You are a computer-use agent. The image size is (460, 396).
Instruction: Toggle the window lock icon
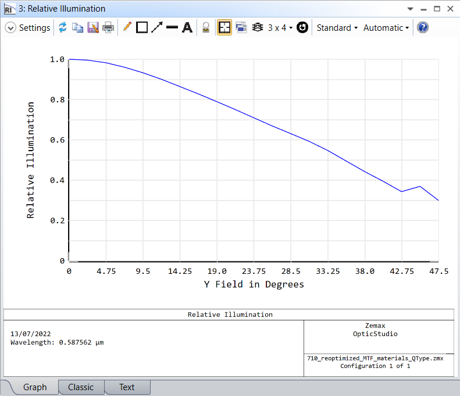205,28
